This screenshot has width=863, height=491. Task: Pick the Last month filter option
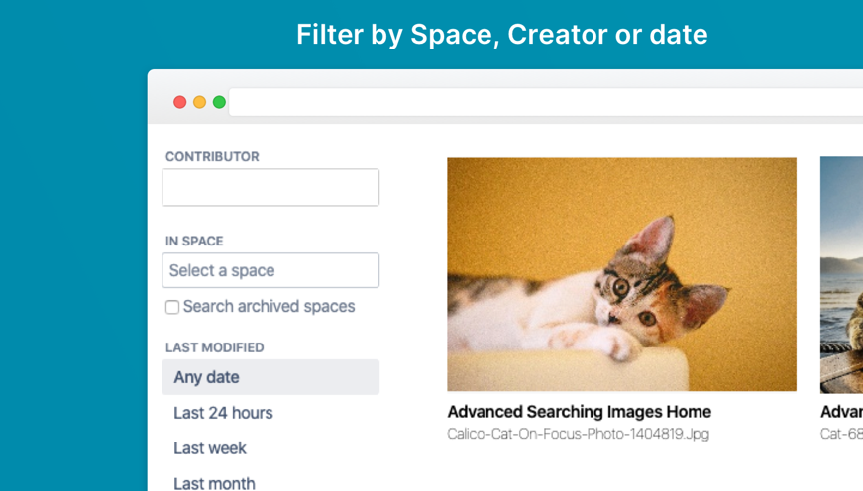[x=215, y=482]
